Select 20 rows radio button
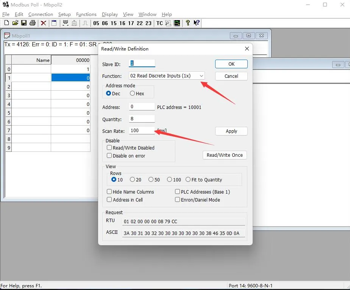This screenshot has height=290, width=350. pos(132,180)
